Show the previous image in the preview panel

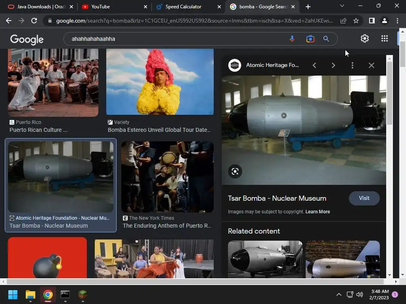click(314, 65)
